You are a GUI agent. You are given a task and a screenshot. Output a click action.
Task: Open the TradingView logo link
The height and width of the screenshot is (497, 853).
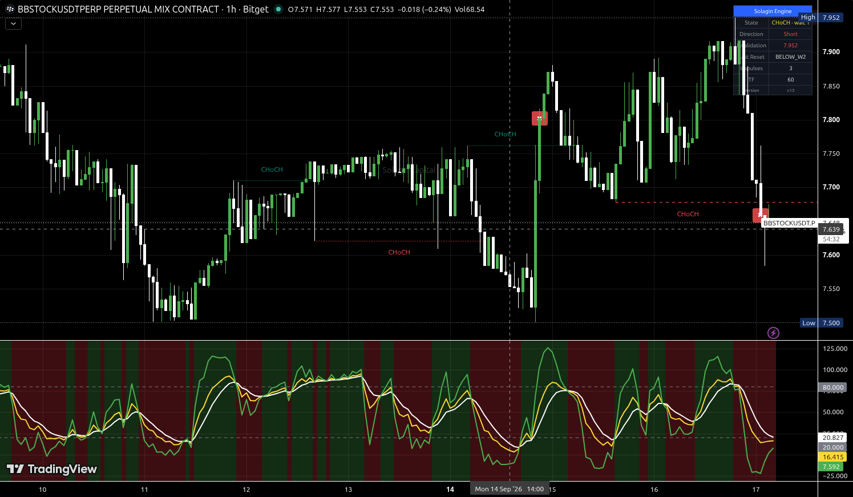(52, 469)
